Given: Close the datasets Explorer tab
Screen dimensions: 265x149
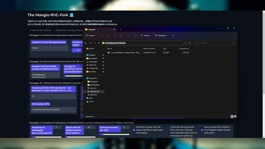Looking at the screenshot, I should (114, 29).
